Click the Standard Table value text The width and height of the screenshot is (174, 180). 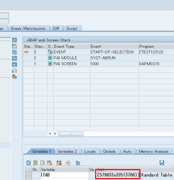point(156,175)
